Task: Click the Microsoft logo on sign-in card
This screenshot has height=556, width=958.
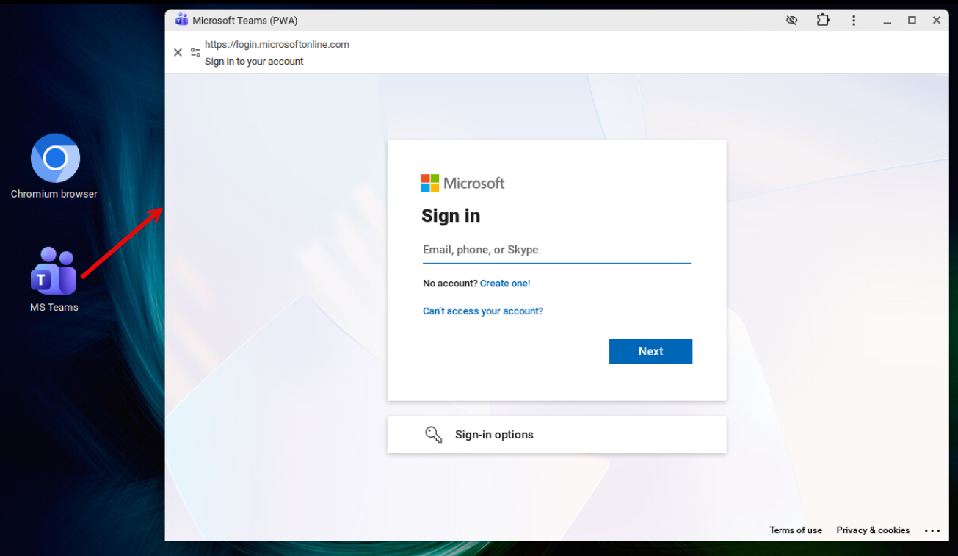Action: pyautogui.click(x=462, y=183)
